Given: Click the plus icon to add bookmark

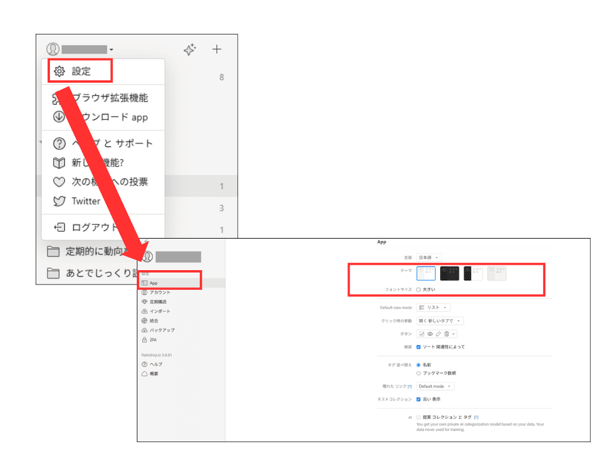Looking at the screenshot, I should click(217, 49).
